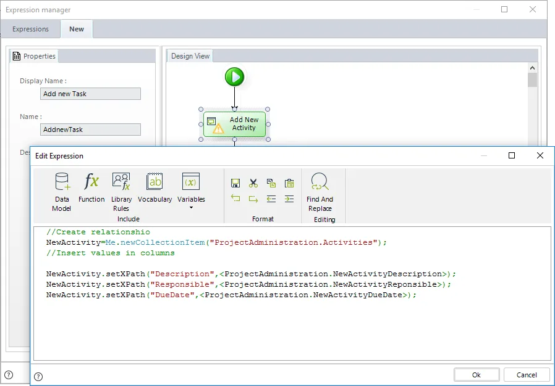
Task: Save the expression with the floppy disk icon
Action: [235, 183]
